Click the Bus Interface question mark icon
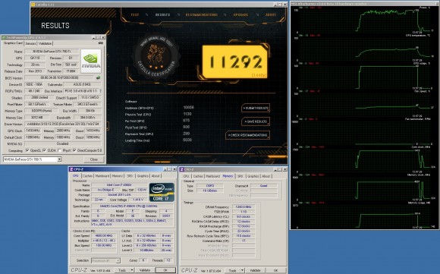The width and height of the screenshot is (440, 274). (x=100, y=91)
